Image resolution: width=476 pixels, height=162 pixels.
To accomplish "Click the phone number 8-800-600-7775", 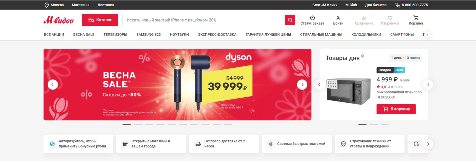I will (x=415, y=5).
